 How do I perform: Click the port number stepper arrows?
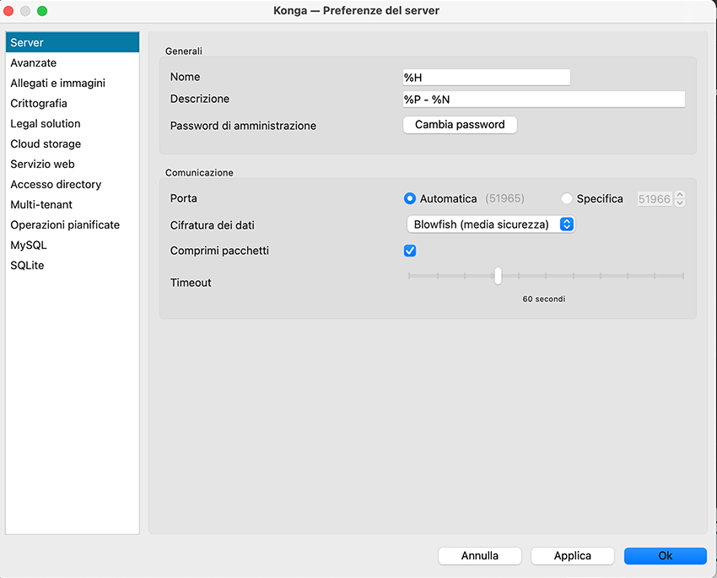point(680,199)
